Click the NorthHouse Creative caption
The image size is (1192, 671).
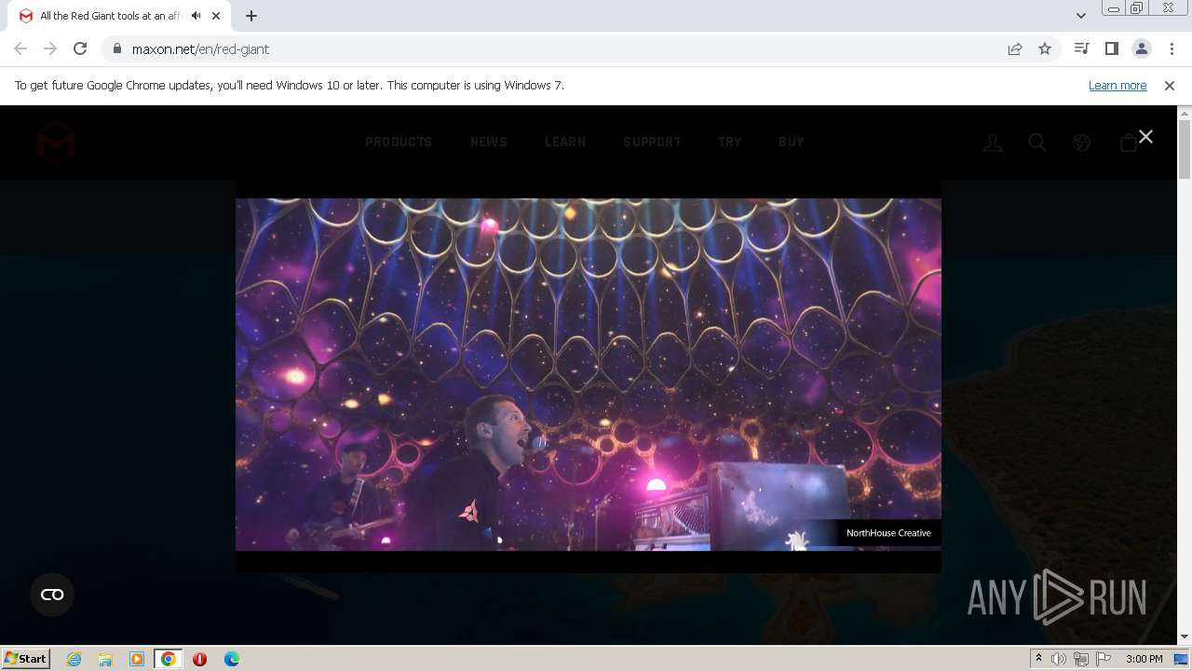point(888,533)
